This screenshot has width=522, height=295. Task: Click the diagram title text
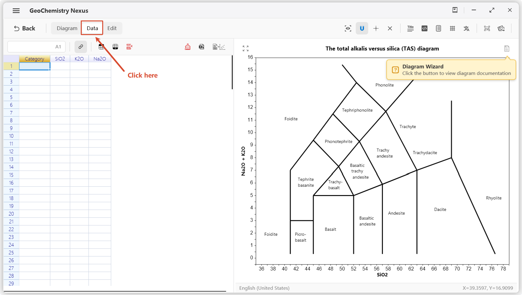click(382, 48)
